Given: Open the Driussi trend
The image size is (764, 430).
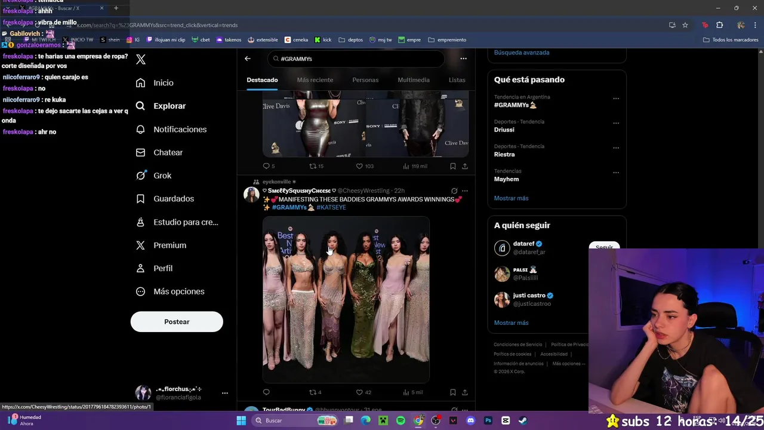Looking at the screenshot, I should 506,130.
